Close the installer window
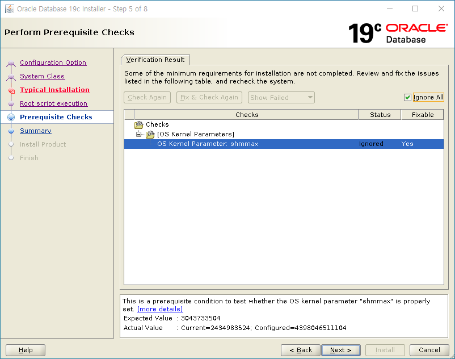The image size is (455, 359). (441, 9)
